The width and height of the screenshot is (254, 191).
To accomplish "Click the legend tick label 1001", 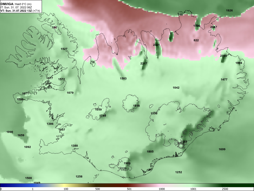I will [x=193, y=189].
